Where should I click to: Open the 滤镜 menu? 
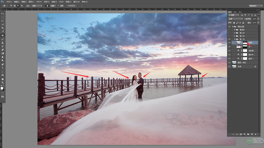[54, 2]
